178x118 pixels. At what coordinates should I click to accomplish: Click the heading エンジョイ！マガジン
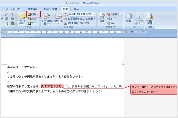(x=21, y=67)
